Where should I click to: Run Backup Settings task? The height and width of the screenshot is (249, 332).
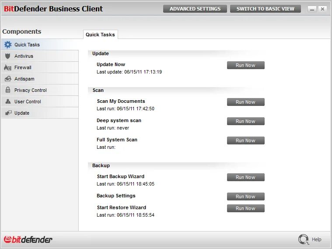coord(246,196)
